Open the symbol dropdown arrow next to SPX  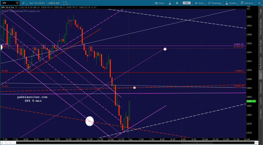tap(17, 3)
